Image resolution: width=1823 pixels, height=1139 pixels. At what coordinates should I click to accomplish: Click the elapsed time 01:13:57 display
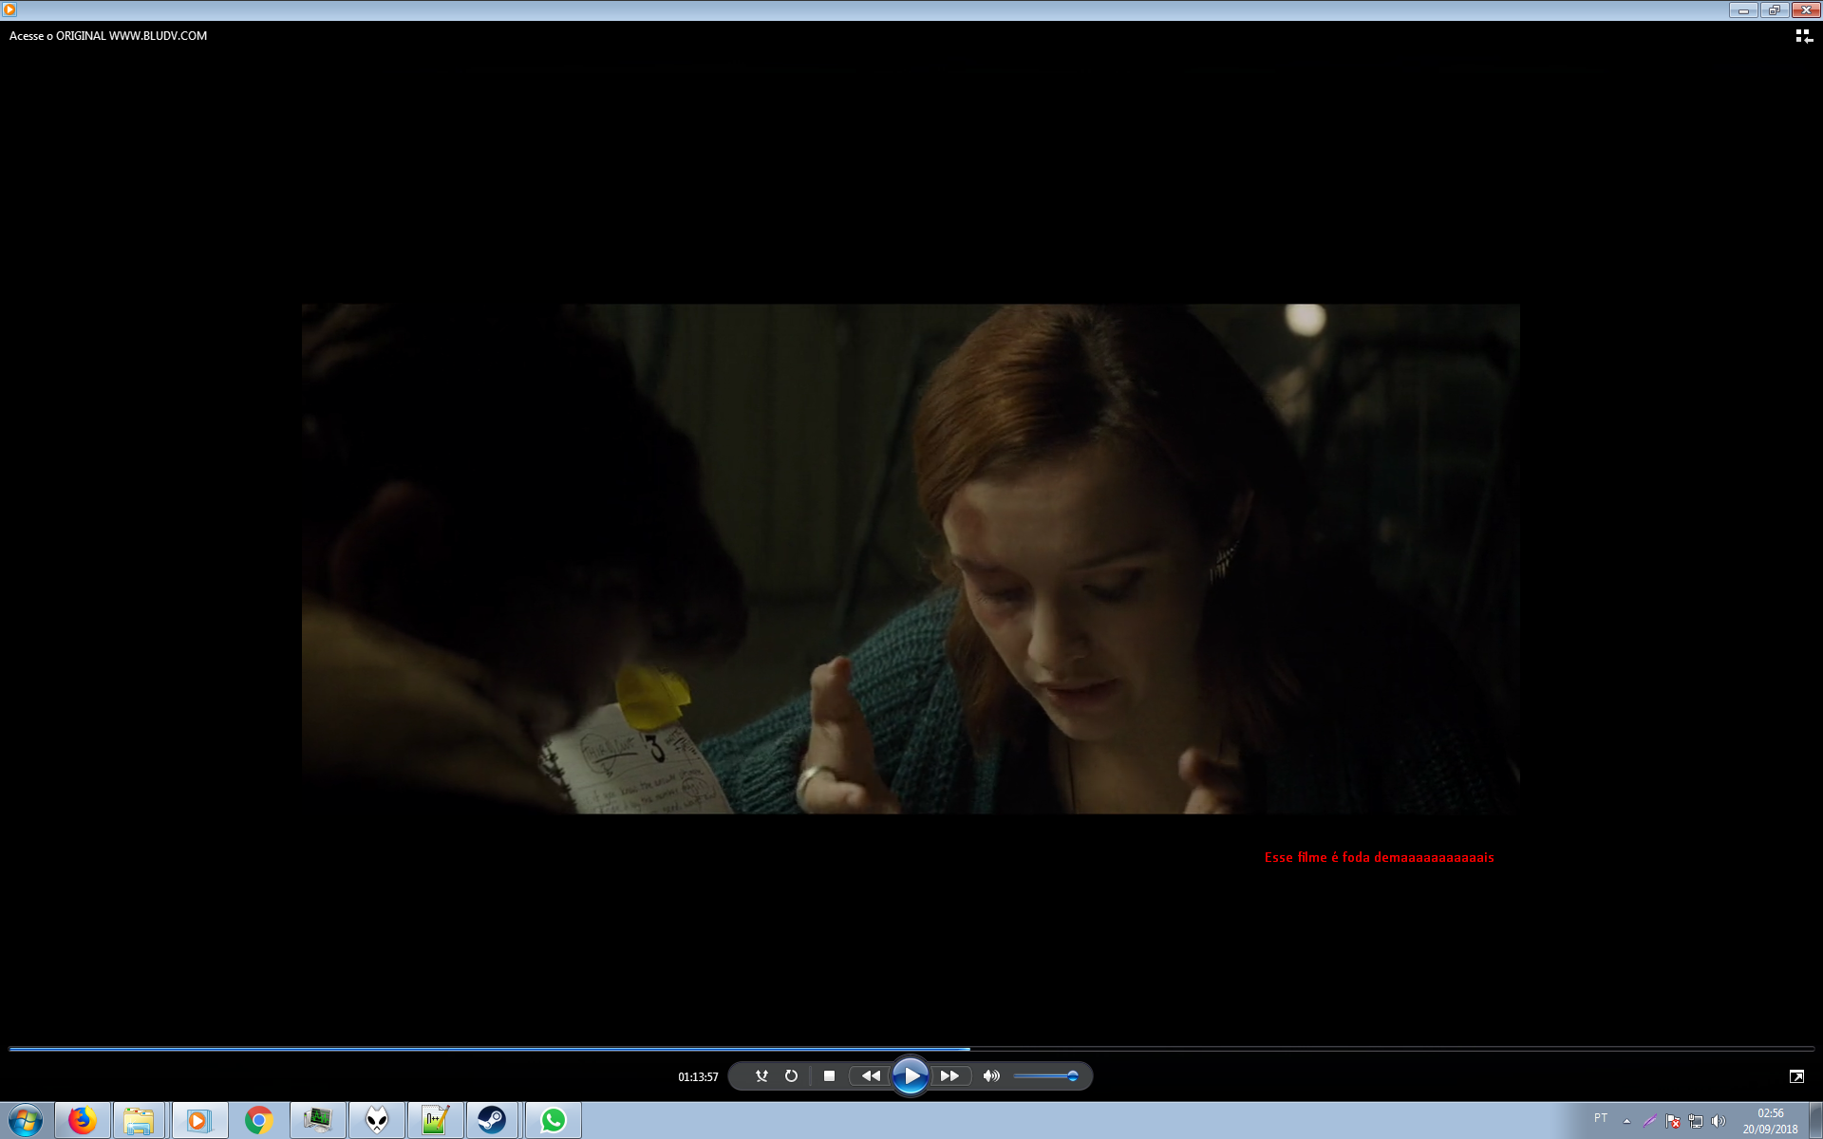(698, 1076)
